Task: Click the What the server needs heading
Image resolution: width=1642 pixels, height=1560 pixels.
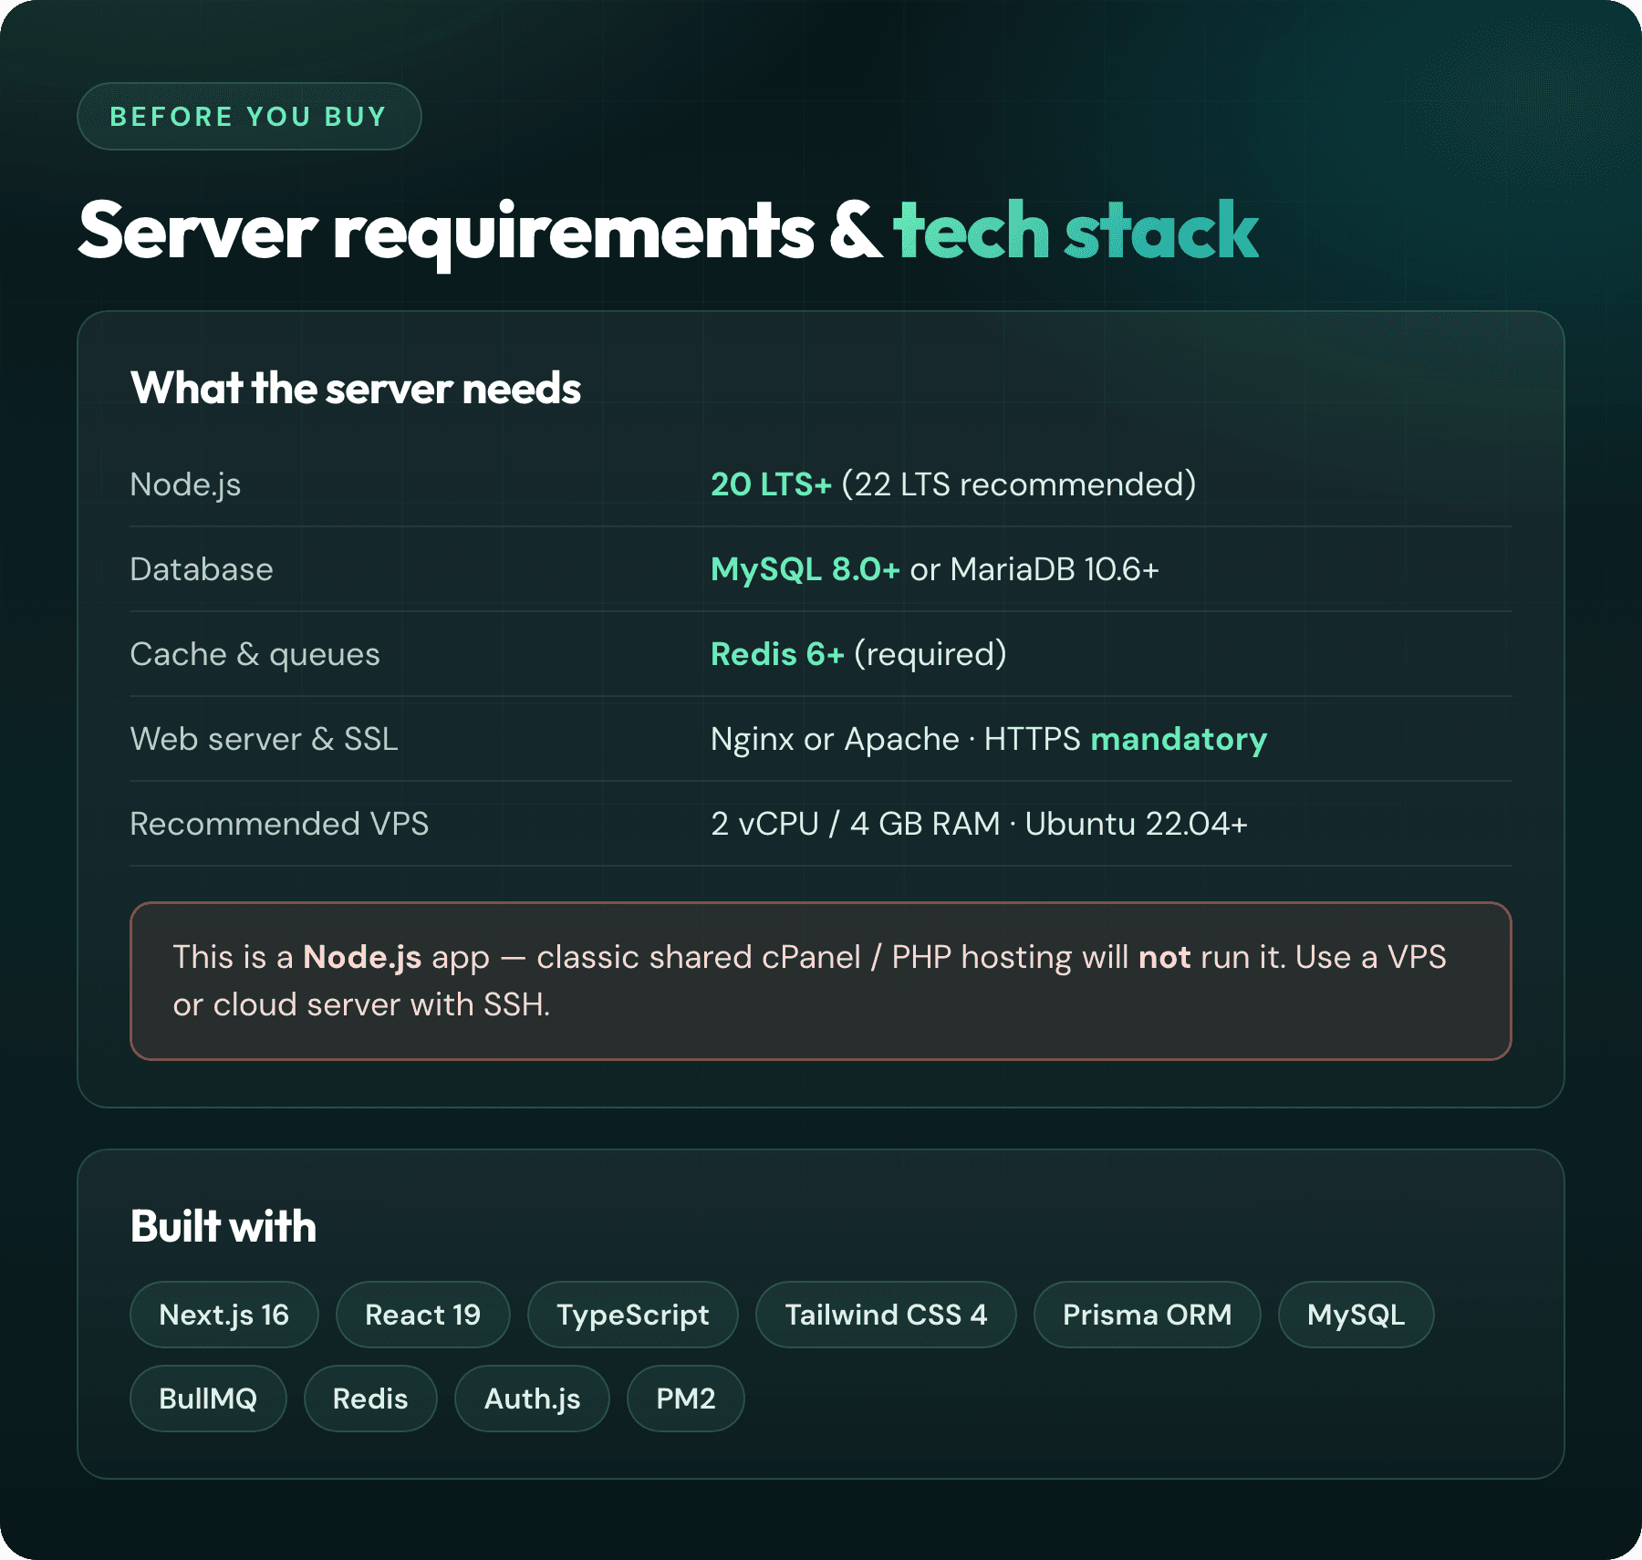Action: click(x=356, y=389)
